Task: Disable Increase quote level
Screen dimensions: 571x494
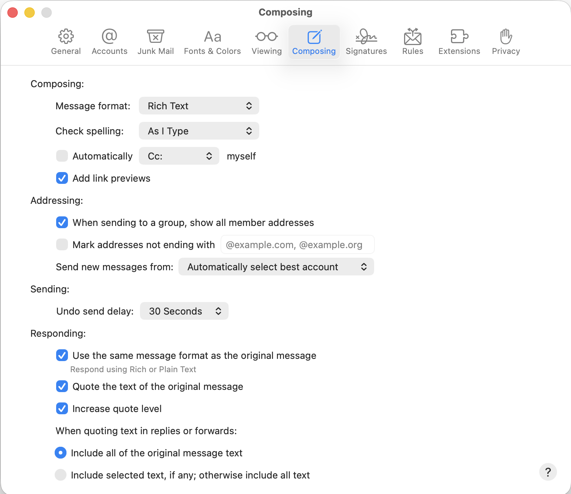Action: point(62,408)
